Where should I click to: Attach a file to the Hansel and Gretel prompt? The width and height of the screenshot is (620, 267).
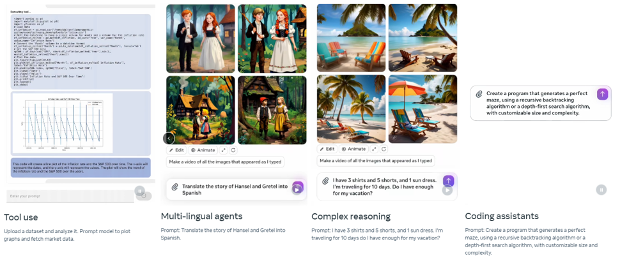click(174, 187)
